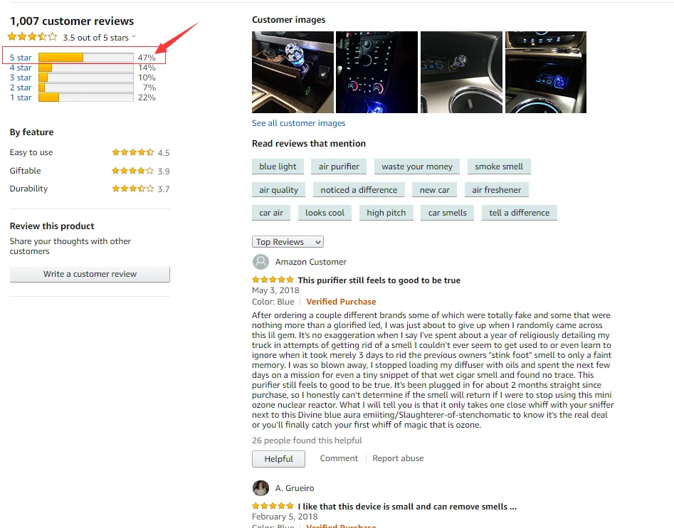Click the 4 star percentage bar

tap(86, 68)
